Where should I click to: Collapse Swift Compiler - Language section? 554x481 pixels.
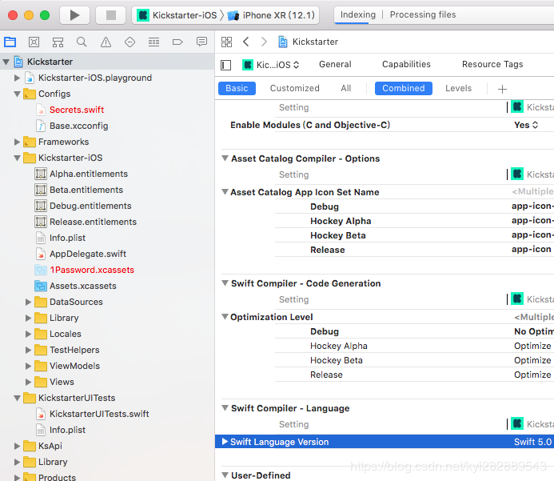(x=225, y=408)
